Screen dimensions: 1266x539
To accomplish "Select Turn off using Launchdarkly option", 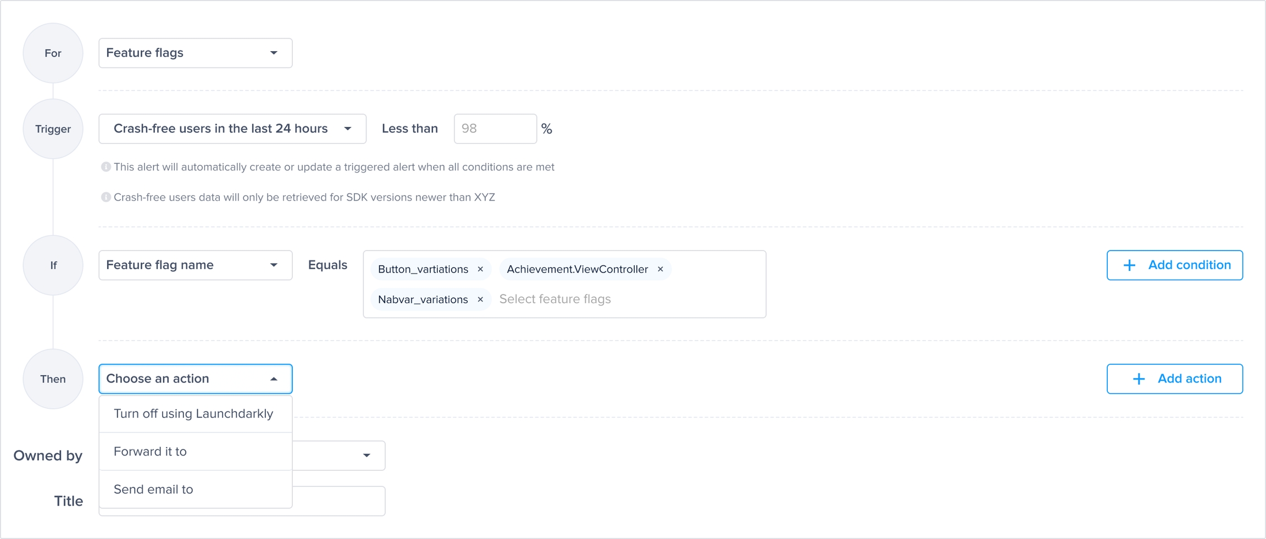I will pyautogui.click(x=193, y=414).
